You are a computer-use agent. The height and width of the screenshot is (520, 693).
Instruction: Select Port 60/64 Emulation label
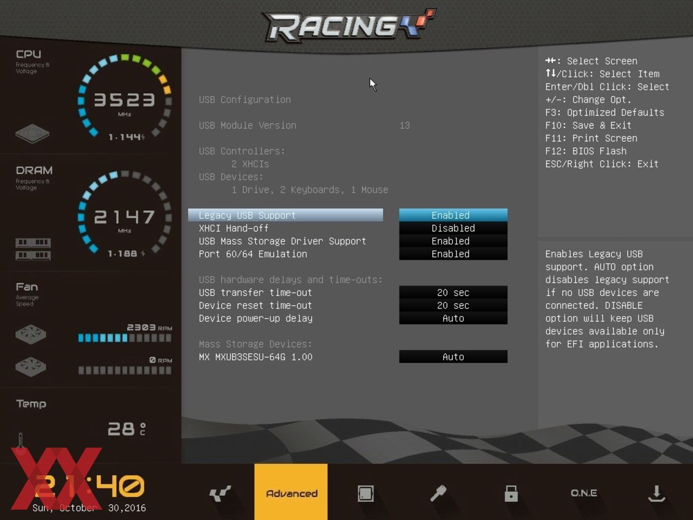pos(253,254)
